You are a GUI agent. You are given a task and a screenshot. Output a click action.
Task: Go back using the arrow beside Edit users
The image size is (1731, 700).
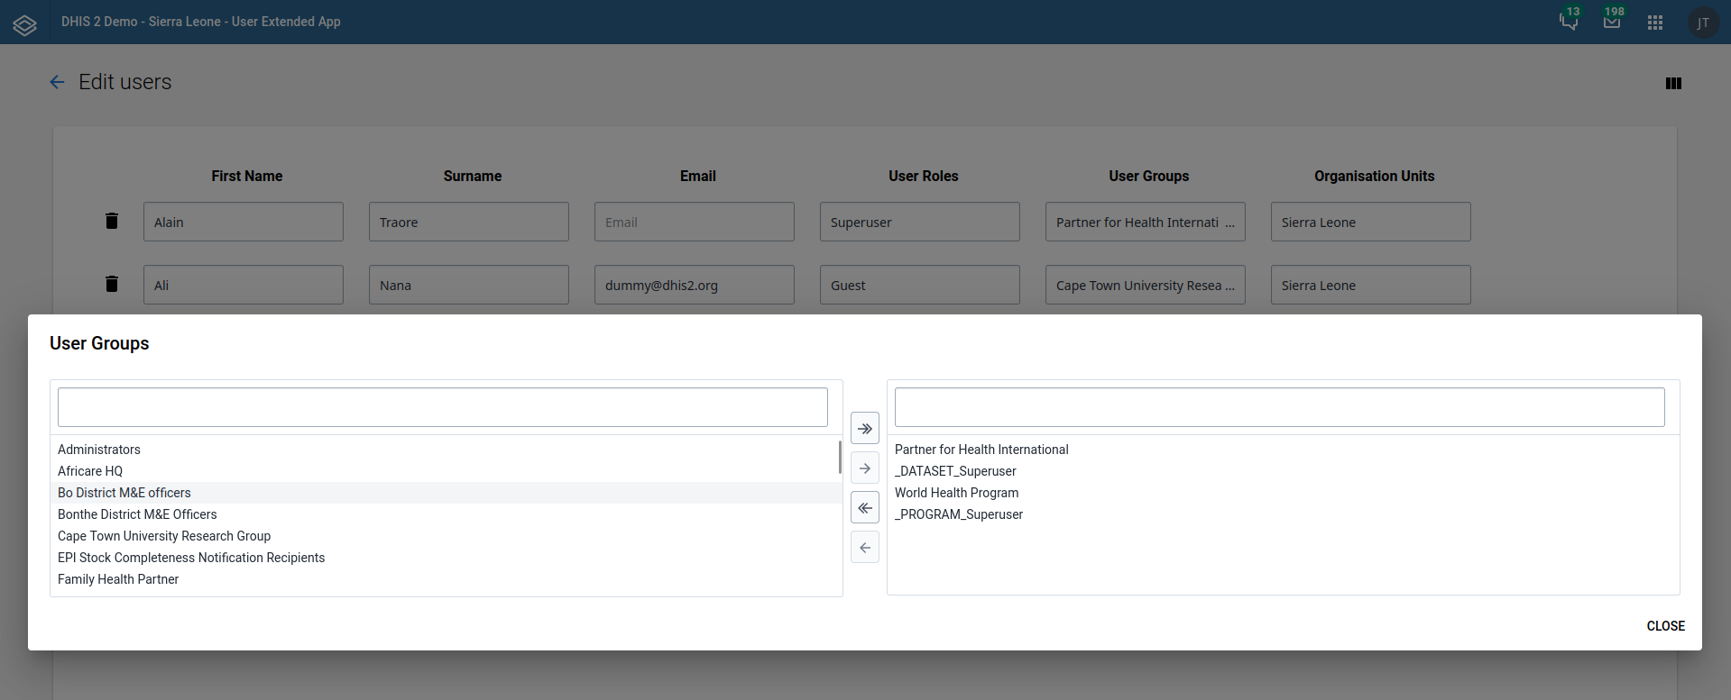coord(57,82)
